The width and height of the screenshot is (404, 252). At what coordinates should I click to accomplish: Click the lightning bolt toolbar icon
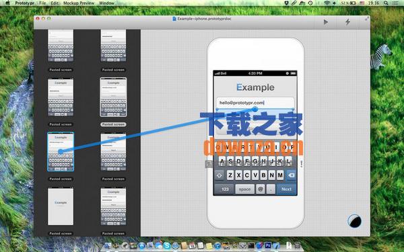[347, 22]
